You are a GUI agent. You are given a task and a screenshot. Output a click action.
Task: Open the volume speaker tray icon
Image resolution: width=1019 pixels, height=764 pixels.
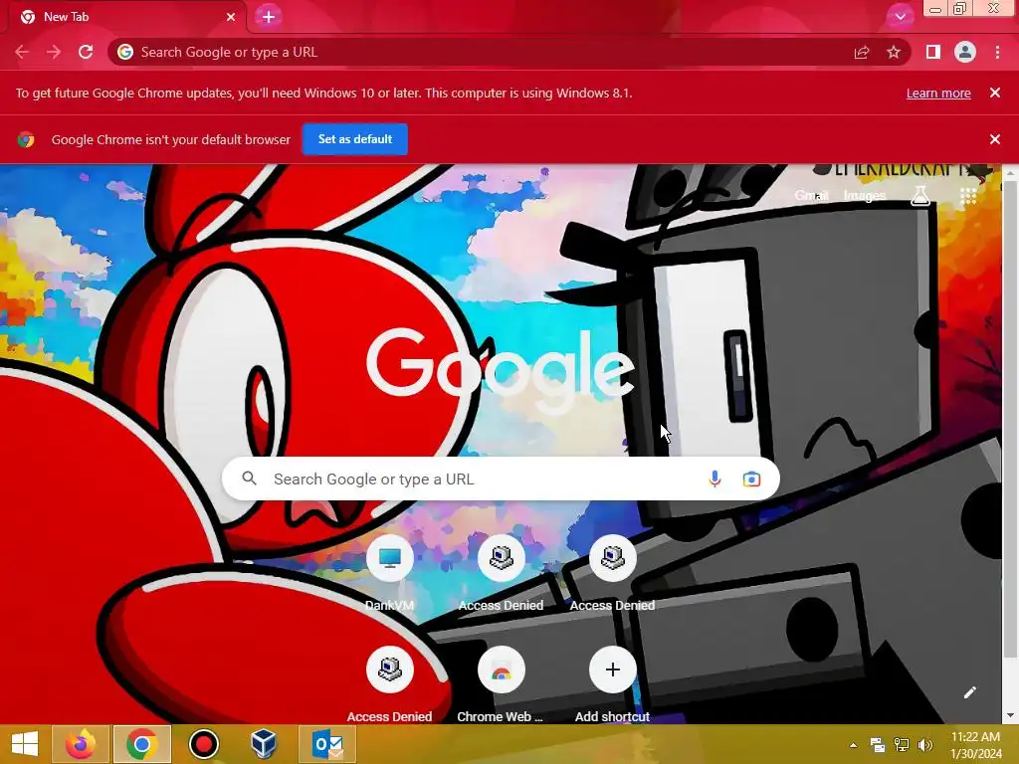pos(925,745)
